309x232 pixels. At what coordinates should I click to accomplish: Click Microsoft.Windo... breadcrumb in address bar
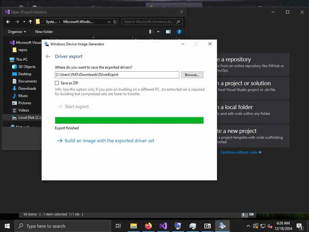(x=78, y=22)
